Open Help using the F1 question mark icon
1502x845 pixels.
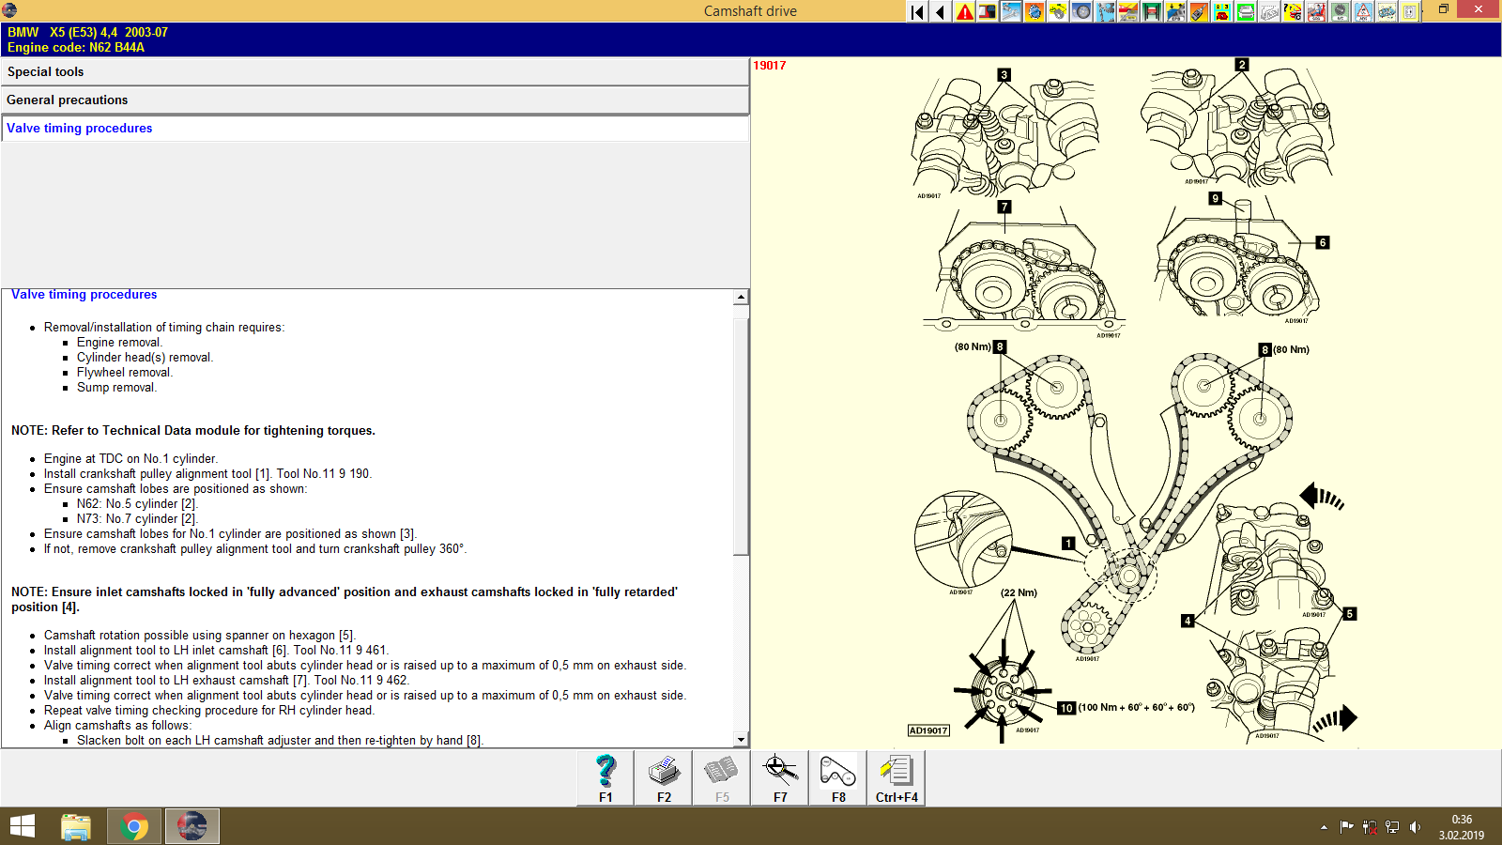pyautogui.click(x=605, y=777)
